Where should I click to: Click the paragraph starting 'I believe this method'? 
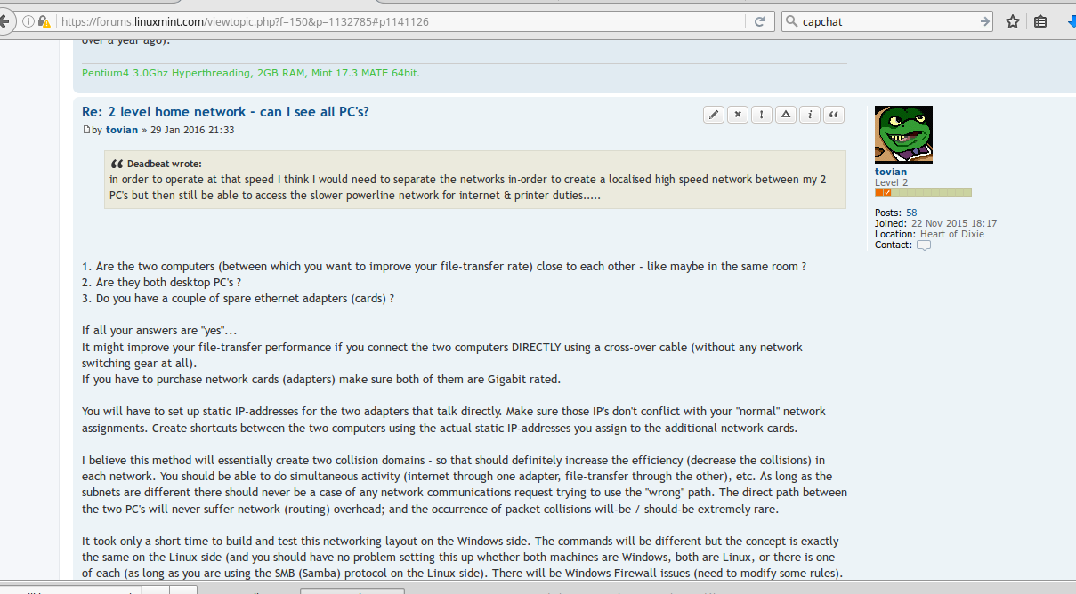point(465,485)
